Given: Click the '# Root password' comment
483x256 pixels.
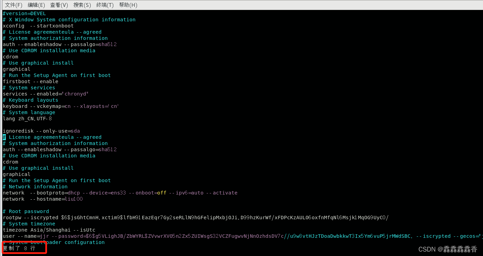Looking at the screenshot, I should (x=26, y=211).
